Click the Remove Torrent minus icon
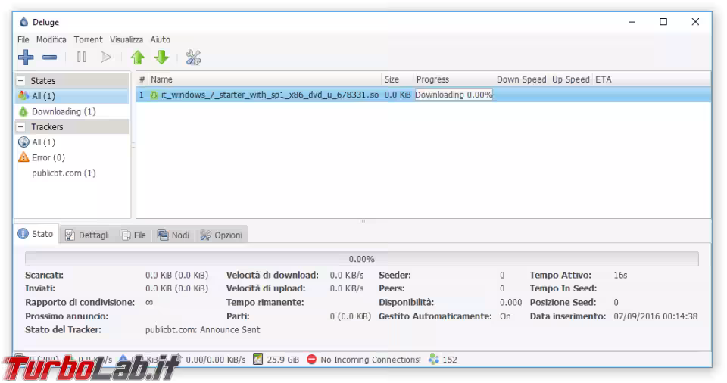This screenshot has height=383, width=727. pos(50,58)
